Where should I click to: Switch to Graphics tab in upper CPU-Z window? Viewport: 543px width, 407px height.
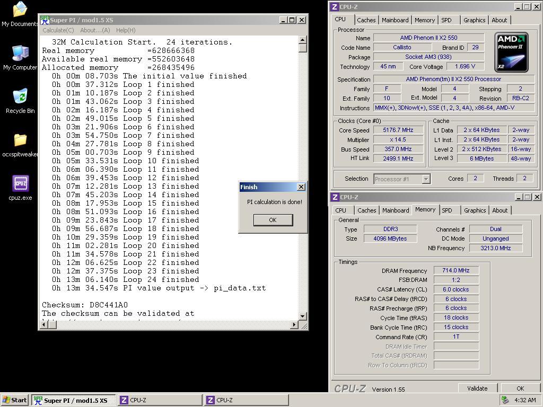[x=475, y=20]
